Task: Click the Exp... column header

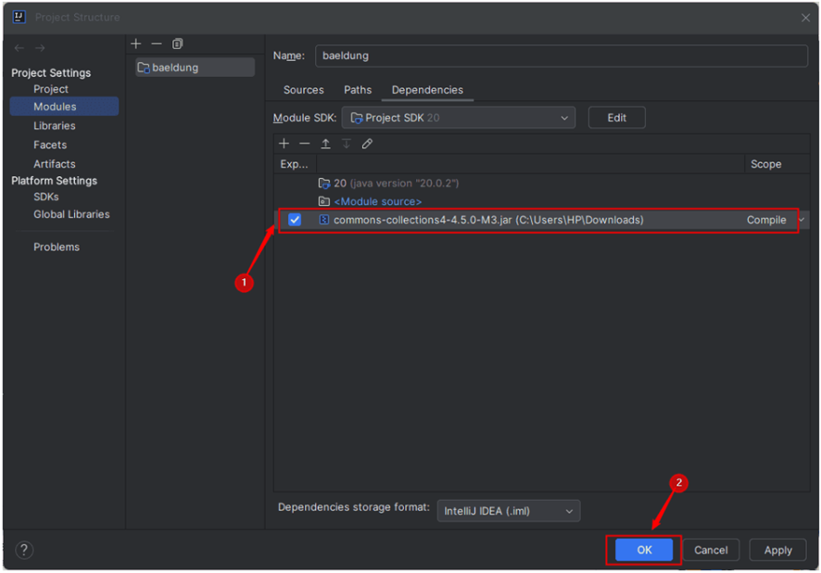Action: tap(295, 164)
